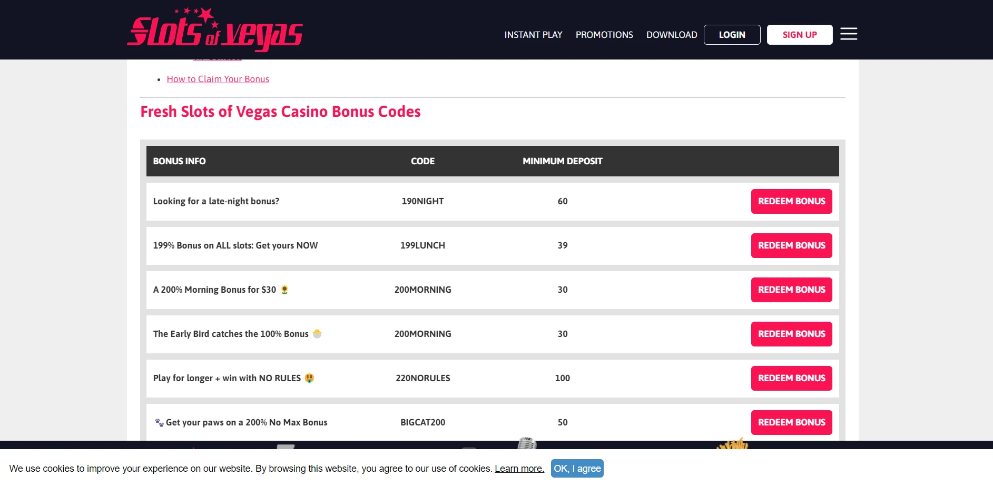Click the Sign Up button

800,35
